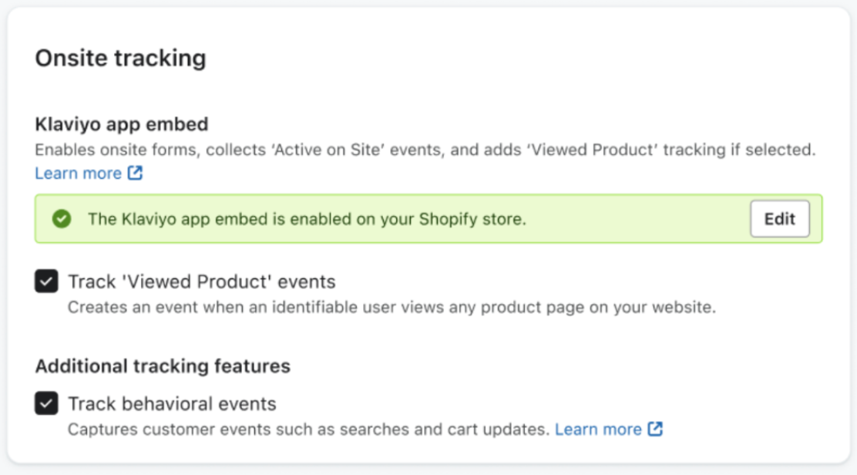Open Learn more link under Klaviyo app embed
857x475 pixels.
tap(78, 173)
